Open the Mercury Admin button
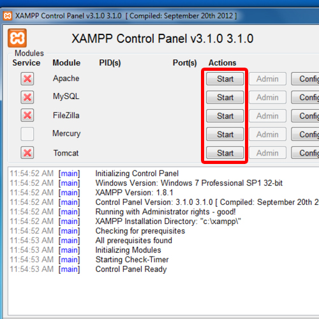 [267, 135]
